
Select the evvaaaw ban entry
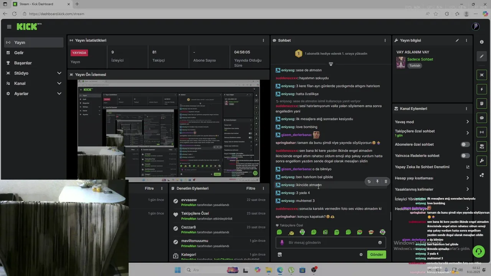[219, 202]
